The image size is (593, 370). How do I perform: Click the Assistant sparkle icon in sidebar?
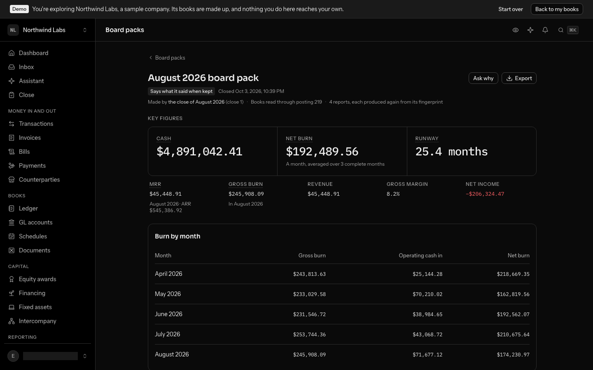tap(12, 81)
